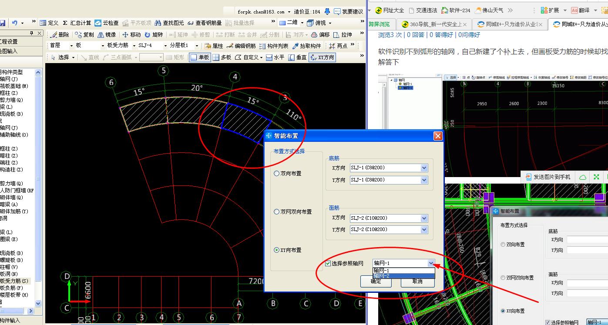The image size is (608, 325).
Task: Choose 垂直 vertical rebar direction
Action: tap(297, 57)
